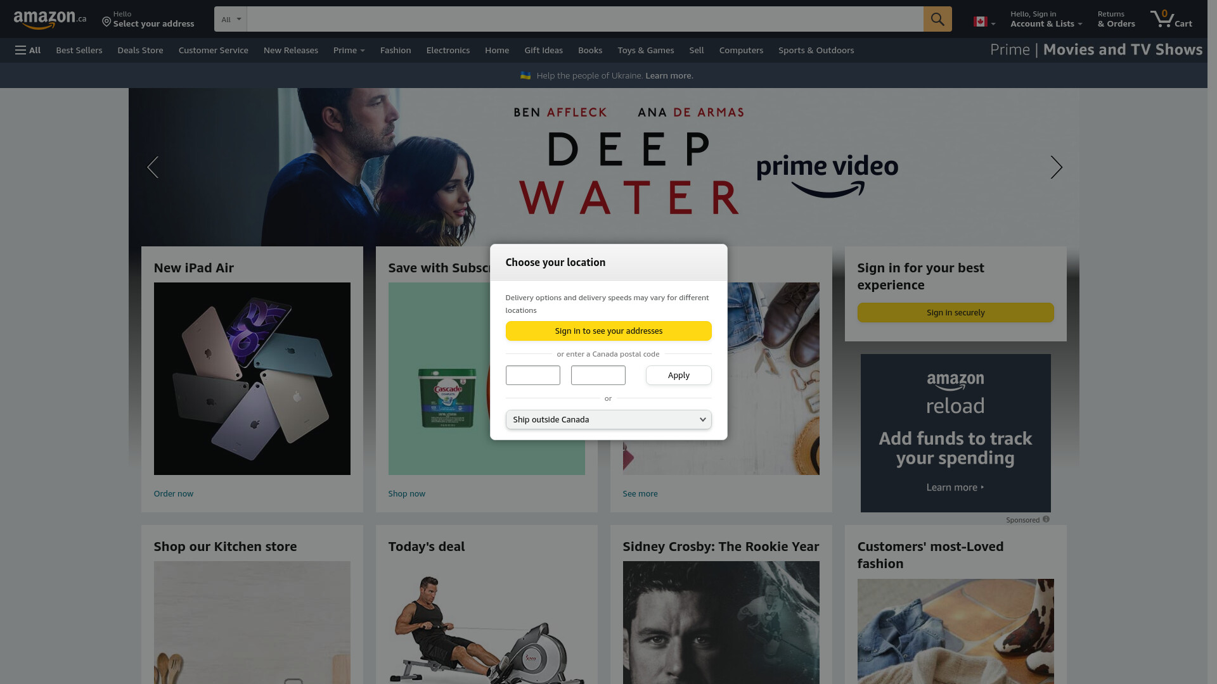Image resolution: width=1217 pixels, height=684 pixels.
Task: Open Books in navigation bar
Action: pos(590,50)
